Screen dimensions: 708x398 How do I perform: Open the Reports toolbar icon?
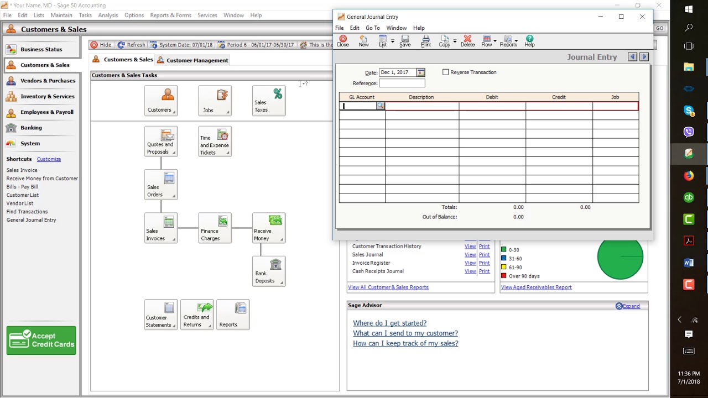tap(508, 41)
